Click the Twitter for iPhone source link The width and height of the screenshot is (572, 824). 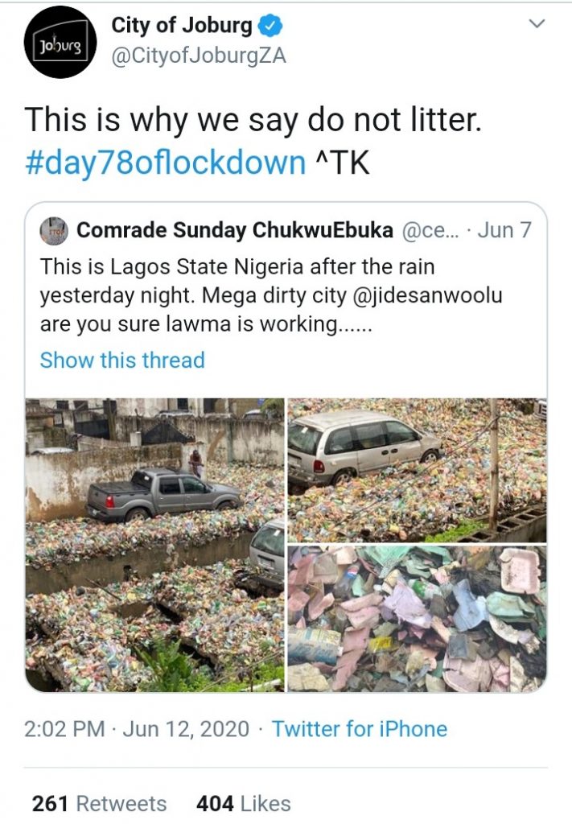pyautogui.click(x=359, y=729)
